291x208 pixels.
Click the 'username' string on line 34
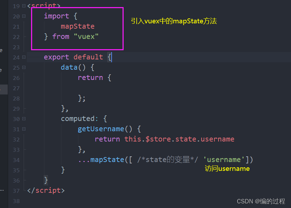click(x=224, y=160)
